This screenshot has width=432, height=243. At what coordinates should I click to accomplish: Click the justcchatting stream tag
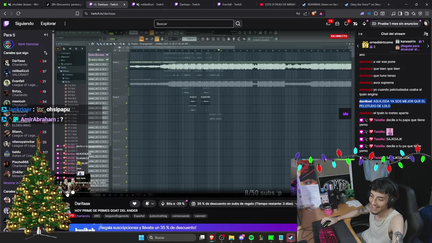(158, 216)
